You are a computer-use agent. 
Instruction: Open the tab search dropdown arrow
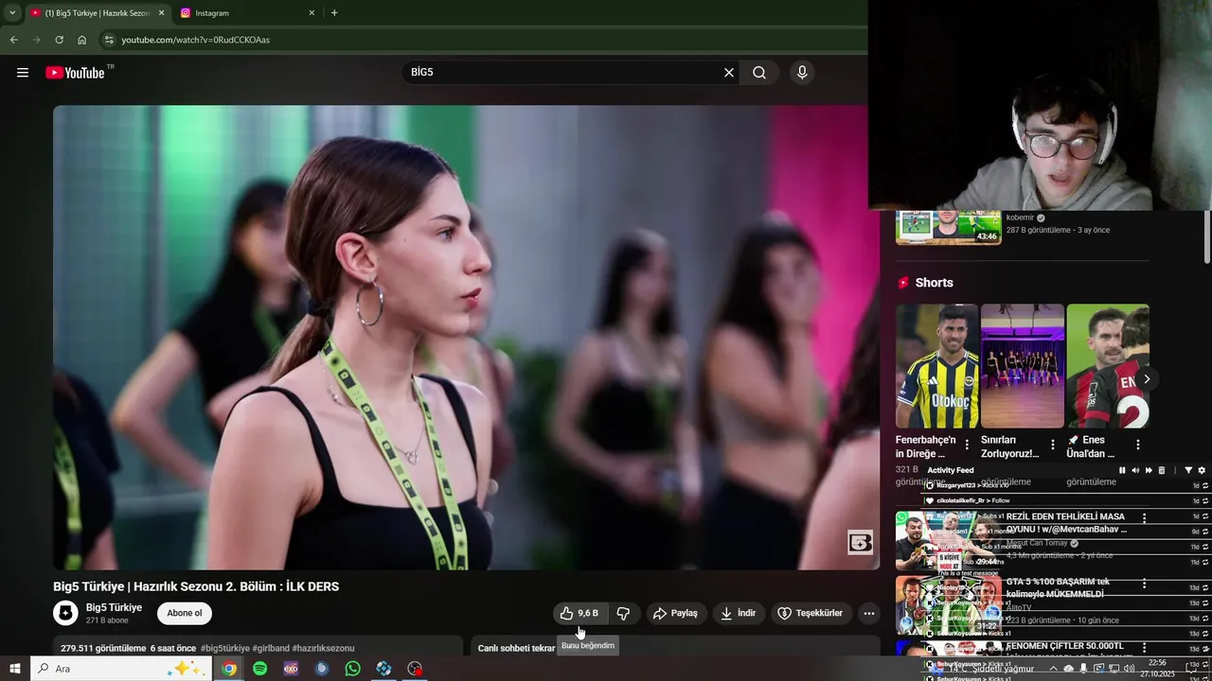click(11, 13)
